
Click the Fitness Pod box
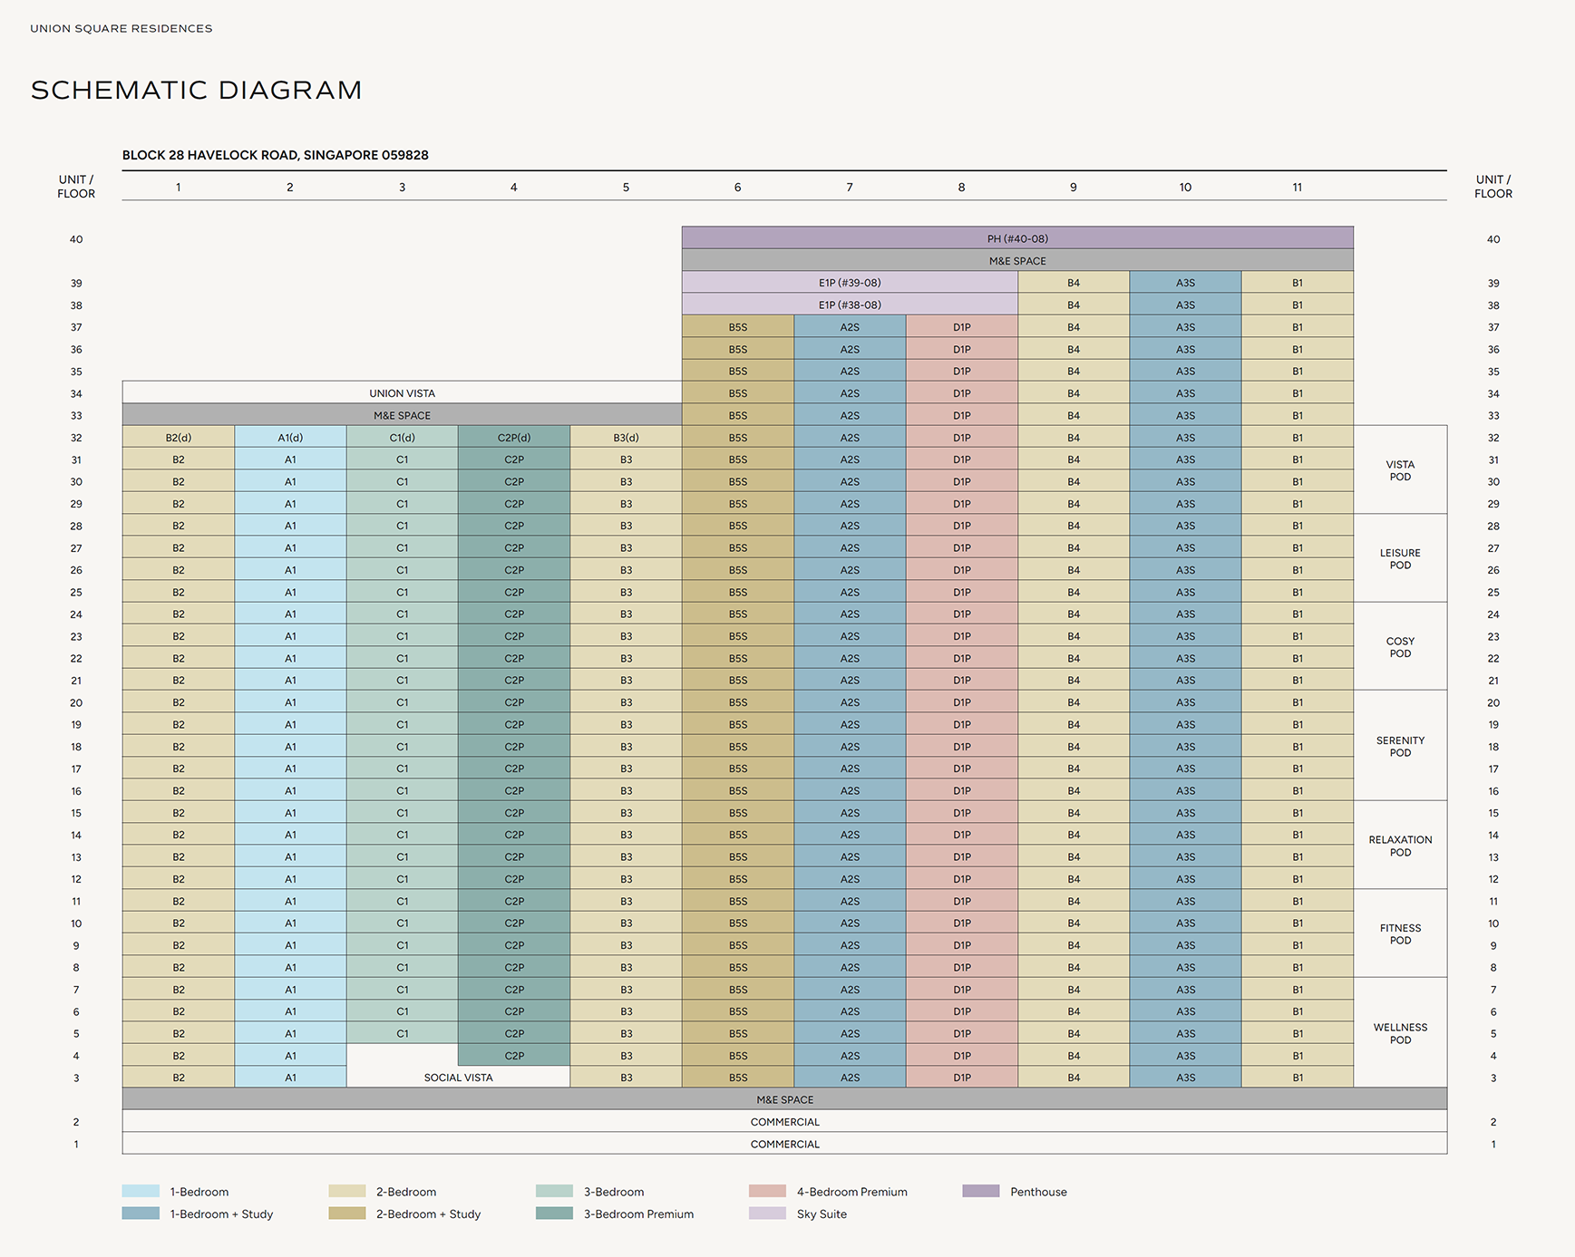(x=1399, y=933)
